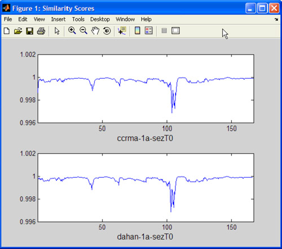Open the Tools menu
Viewport: 282px width, 249px height.
point(78,19)
